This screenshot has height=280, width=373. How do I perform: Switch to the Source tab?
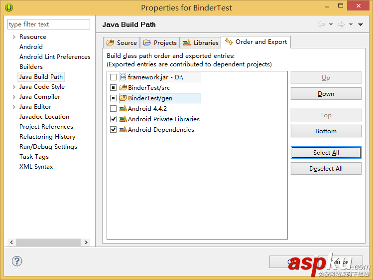click(122, 42)
